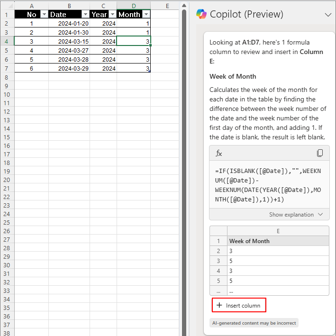
Task: Click the Year cell in row 2
Action: coord(103,23)
